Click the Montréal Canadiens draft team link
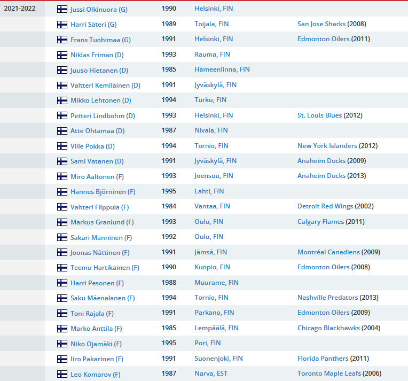The height and width of the screenshot is (381, 408). click(x=328, y=252)
